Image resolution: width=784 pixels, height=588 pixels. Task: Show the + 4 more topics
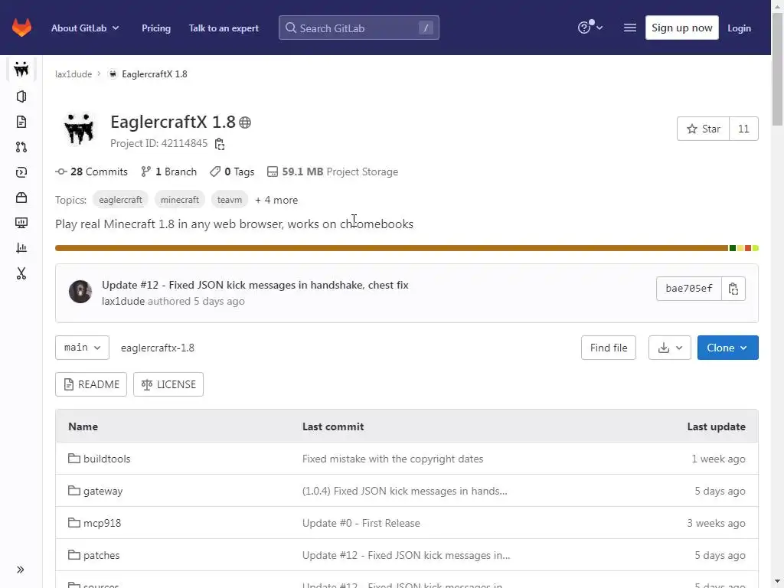[x=276, y=200]
